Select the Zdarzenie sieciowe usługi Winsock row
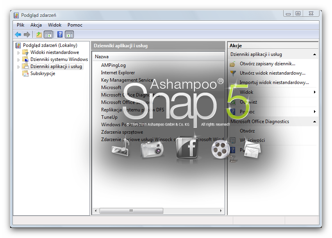This screenshot has height=238, width=332. tap(162, 140)
